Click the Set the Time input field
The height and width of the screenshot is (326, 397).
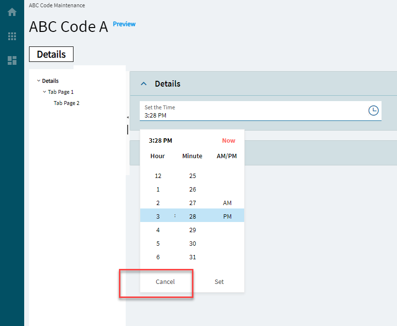261,111
